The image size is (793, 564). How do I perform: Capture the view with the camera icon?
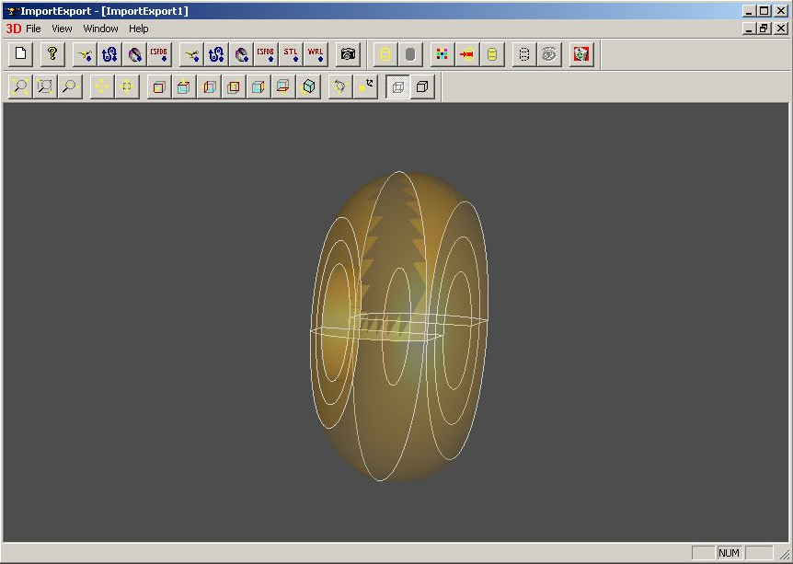click(x=348, y=54)
